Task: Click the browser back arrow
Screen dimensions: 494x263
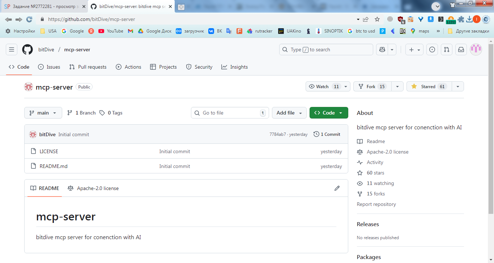Action: click(8, 19)
